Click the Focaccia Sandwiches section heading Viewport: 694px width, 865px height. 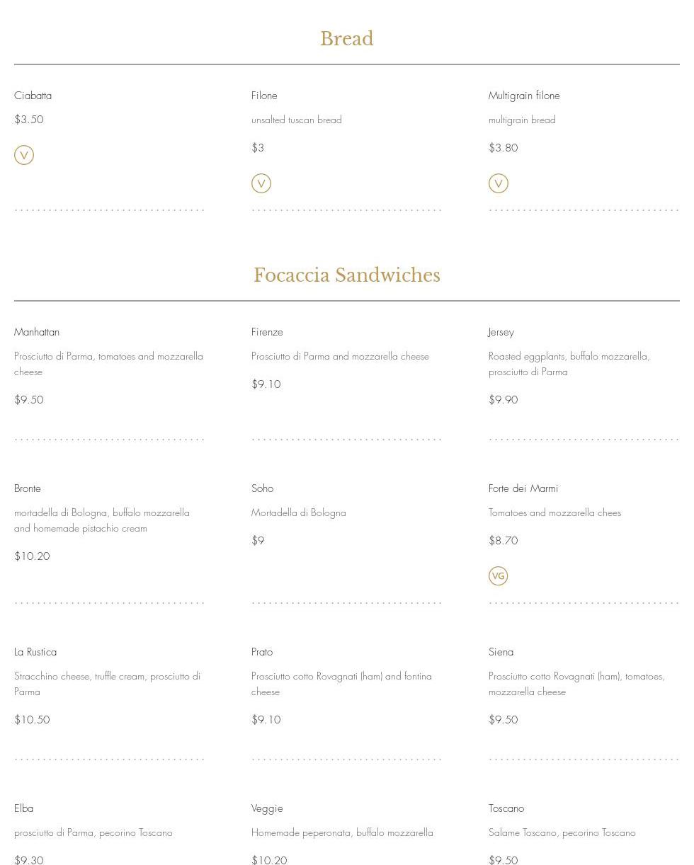pos(346,275)
